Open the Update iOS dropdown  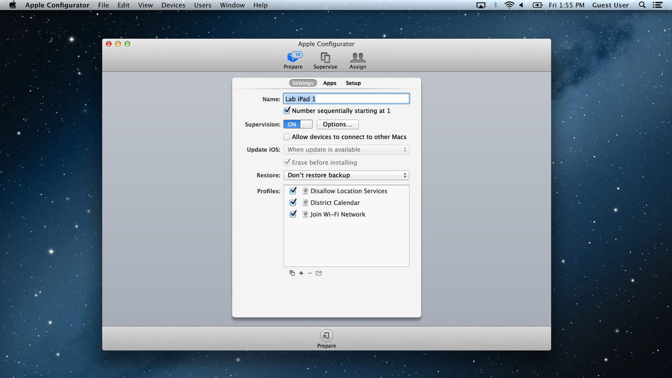(x=346, y=150)
